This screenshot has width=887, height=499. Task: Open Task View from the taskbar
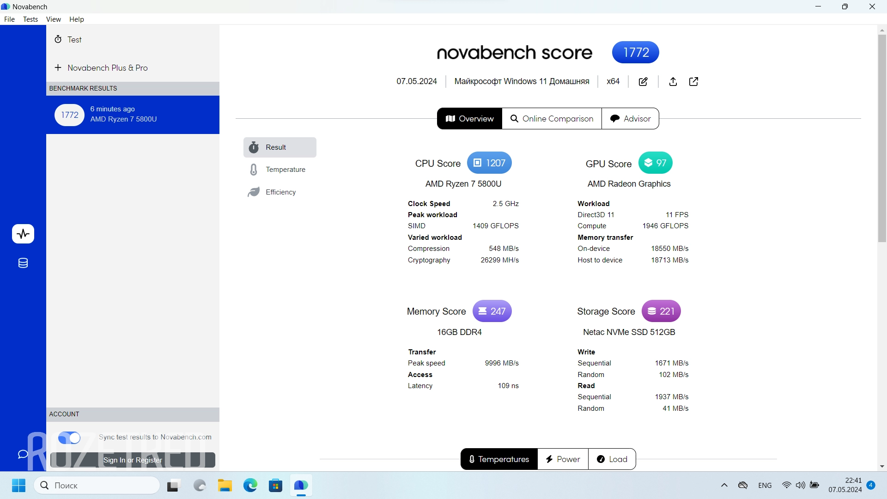pos(173,486)
